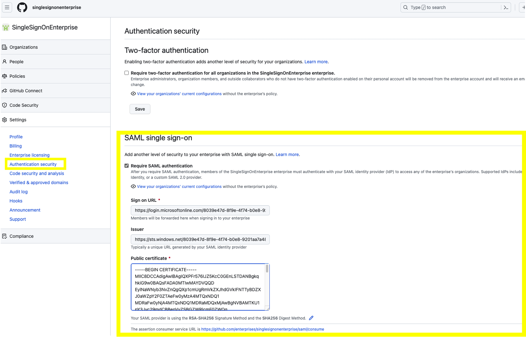Select Authentication security link
This screenshot has height=337, width=526.
33,164
